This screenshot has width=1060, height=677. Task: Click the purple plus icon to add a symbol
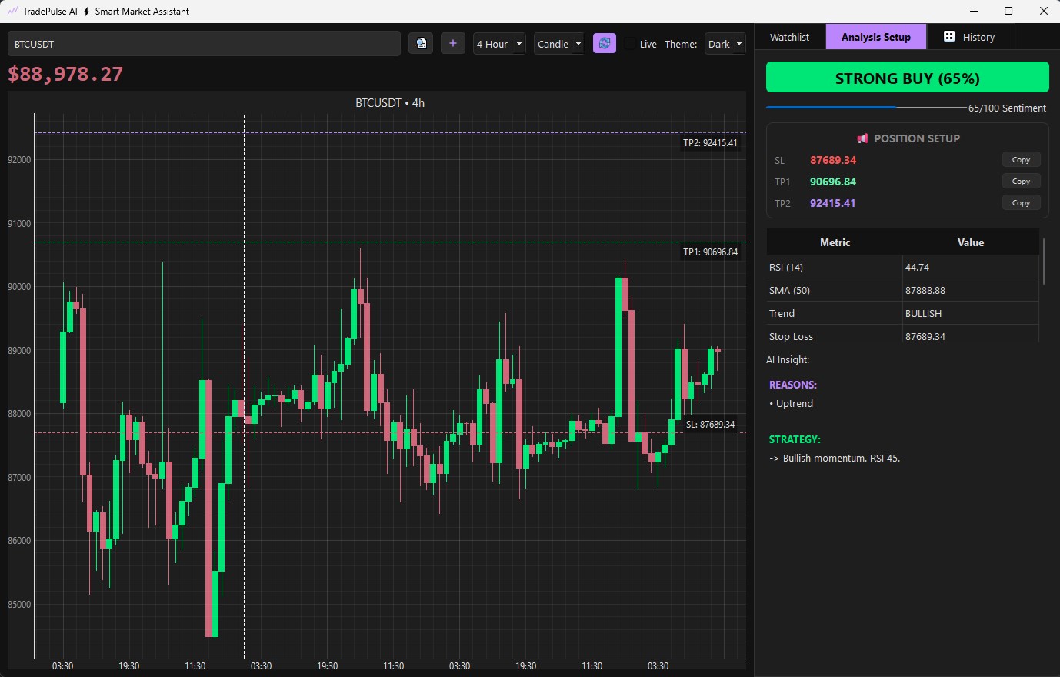(452, 43)
